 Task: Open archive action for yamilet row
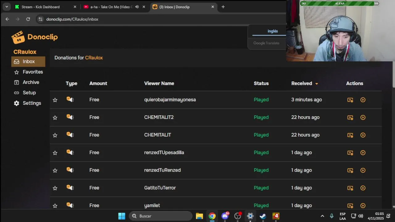point(350,205)
